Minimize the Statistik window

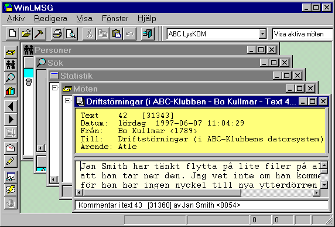tap(277, 76)
